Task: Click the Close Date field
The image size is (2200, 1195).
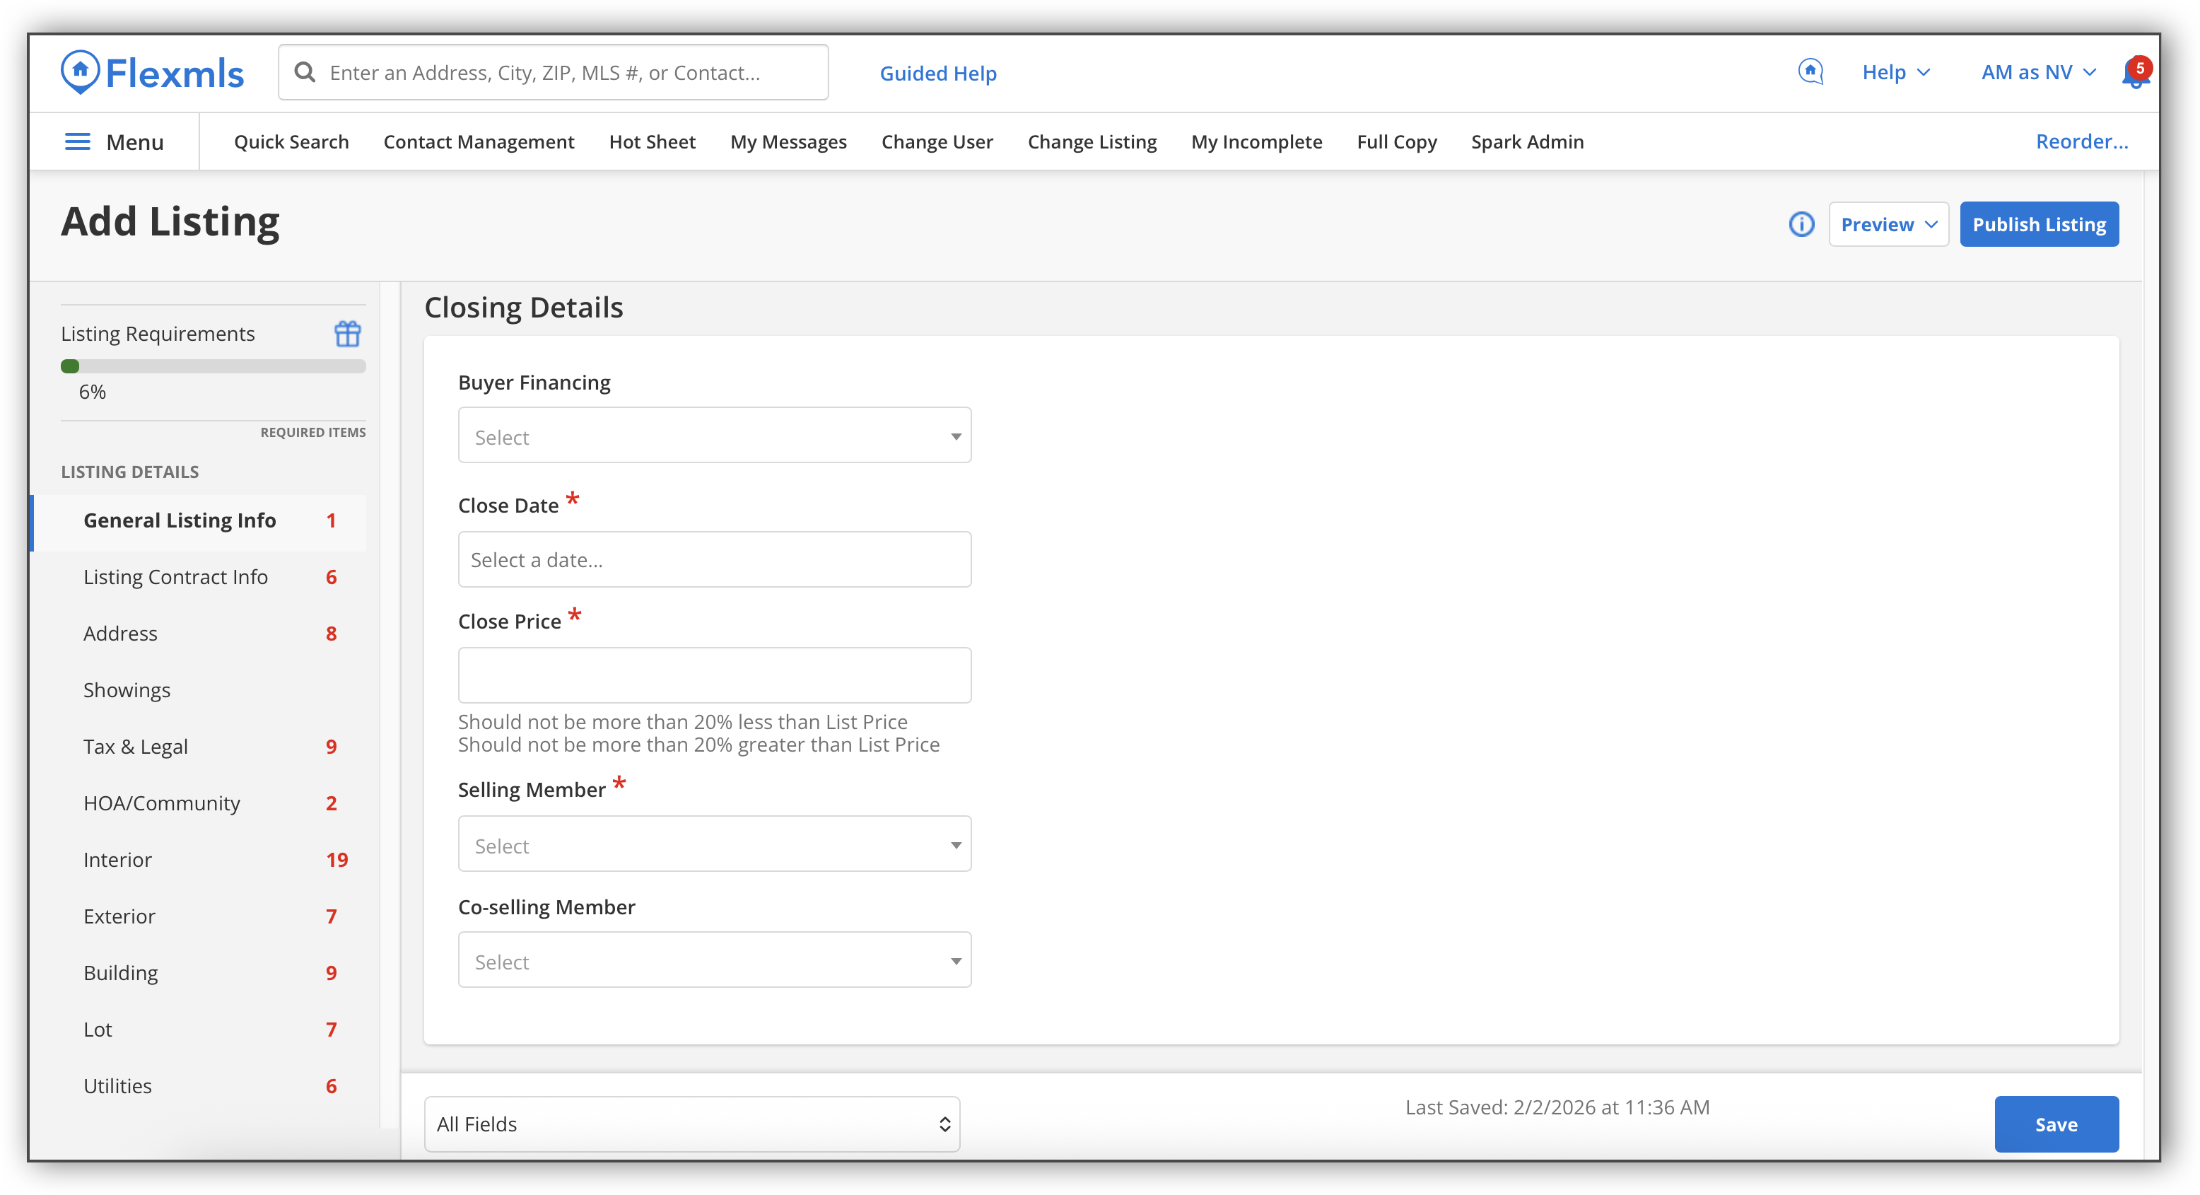Action: [x=714, y=559]
